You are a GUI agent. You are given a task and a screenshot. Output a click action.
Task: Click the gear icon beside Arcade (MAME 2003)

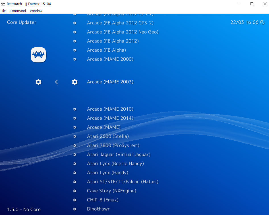pos(75,82)
